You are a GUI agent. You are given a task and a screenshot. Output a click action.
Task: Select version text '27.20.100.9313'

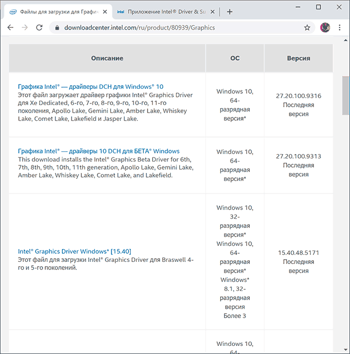298,156
